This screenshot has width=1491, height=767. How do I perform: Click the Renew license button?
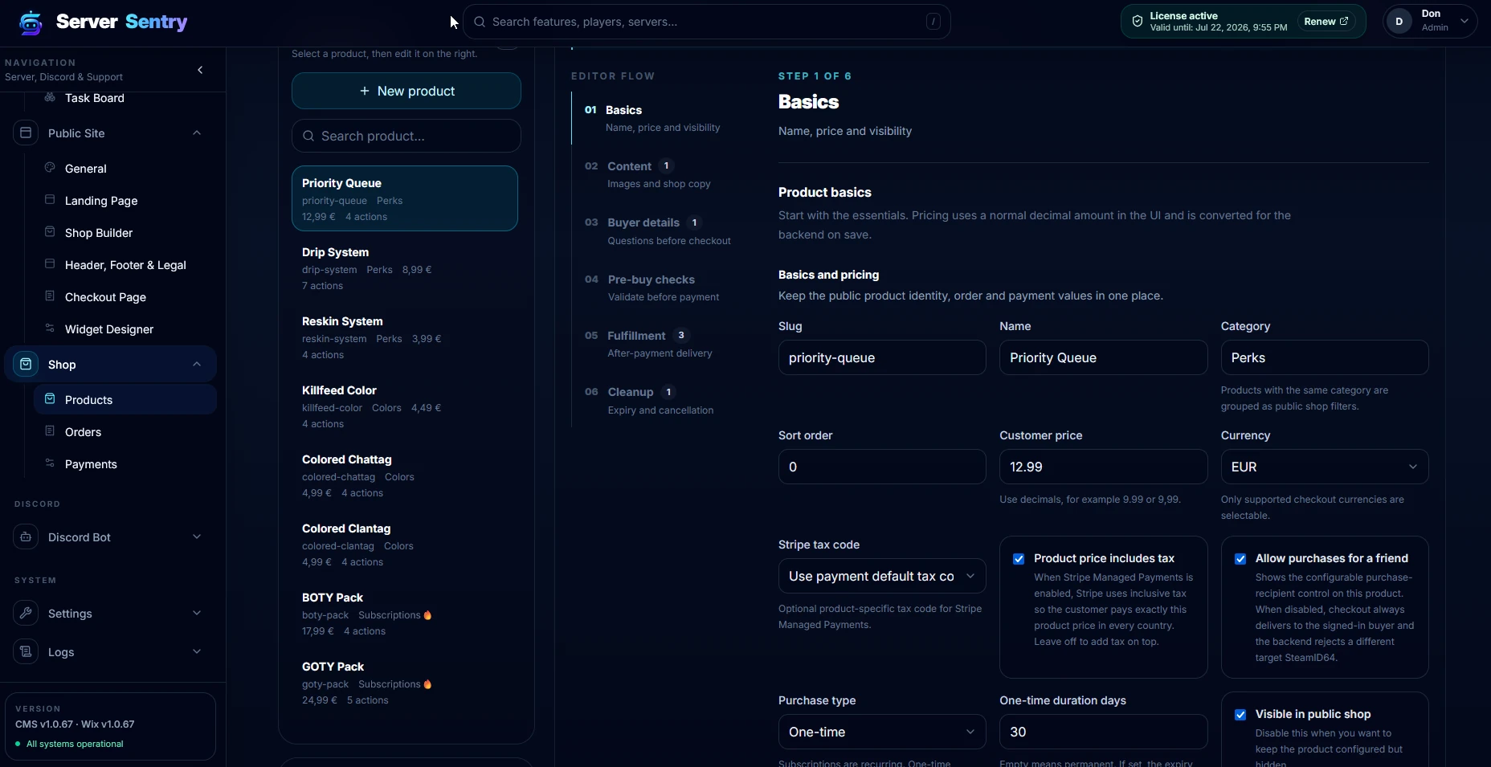(1326, 22)
